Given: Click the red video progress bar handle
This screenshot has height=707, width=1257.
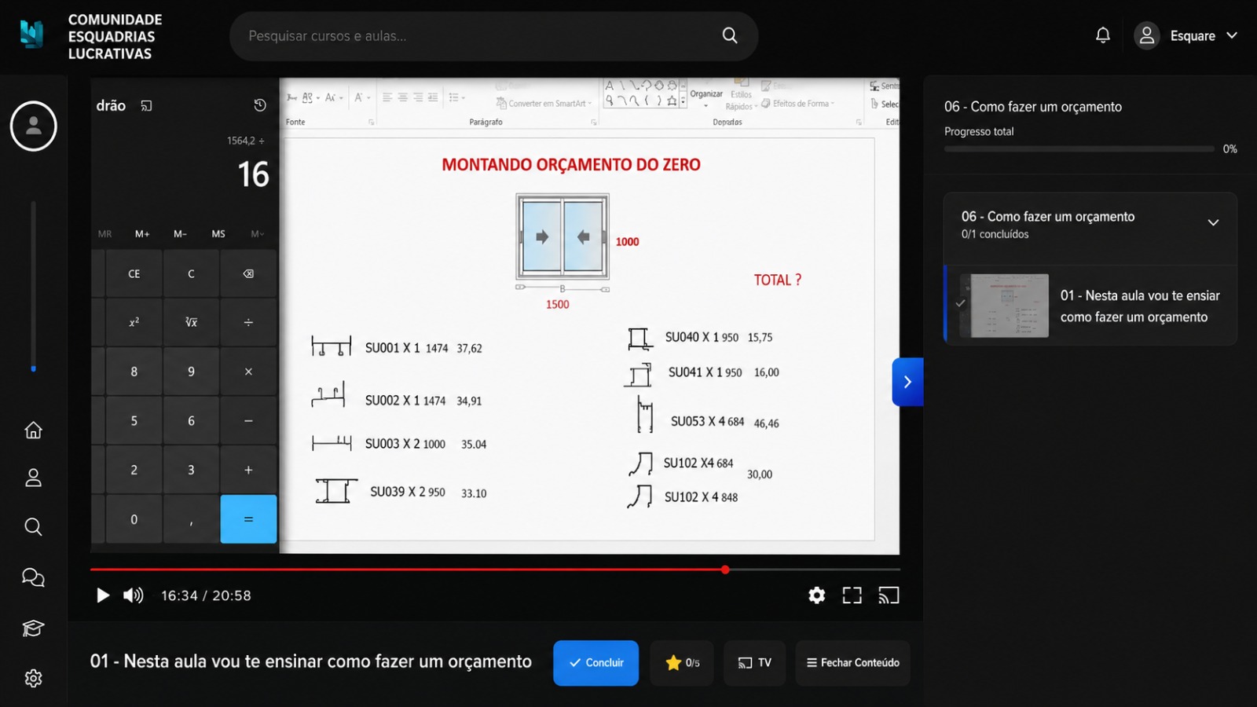Looking at the screenshot, I should [725, 570].
